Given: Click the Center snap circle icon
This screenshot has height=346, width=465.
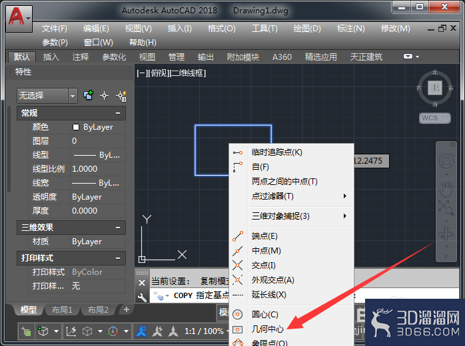Looking at the screenshot, I should (238, 314).
